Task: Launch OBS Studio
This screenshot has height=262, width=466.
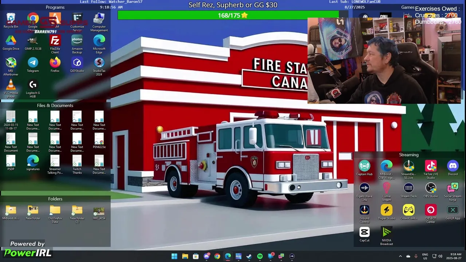Action: [x=431, y=190]
